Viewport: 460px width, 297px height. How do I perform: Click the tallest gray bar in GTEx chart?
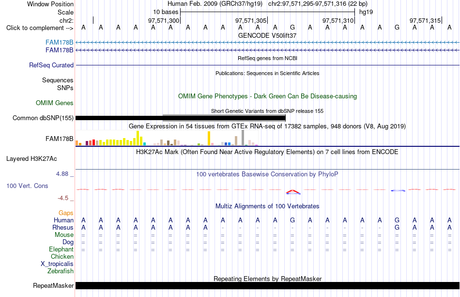pos(243,138)
